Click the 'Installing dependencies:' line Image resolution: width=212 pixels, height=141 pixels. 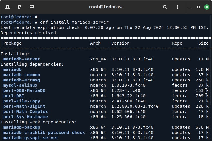[32, 64]
